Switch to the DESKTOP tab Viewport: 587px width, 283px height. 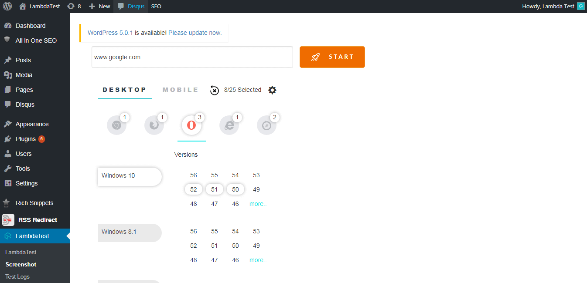(124, 90)
